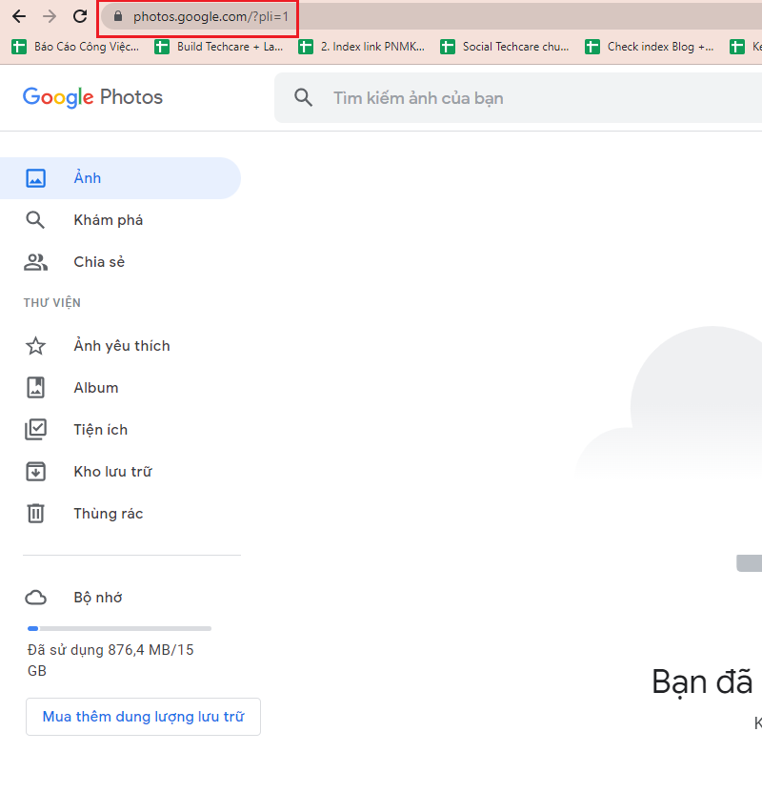Image resolution: width=762 pixels, height=793 pixels.
Task: Select the Ảnh photo icon in sidebar
Action: 35,177
